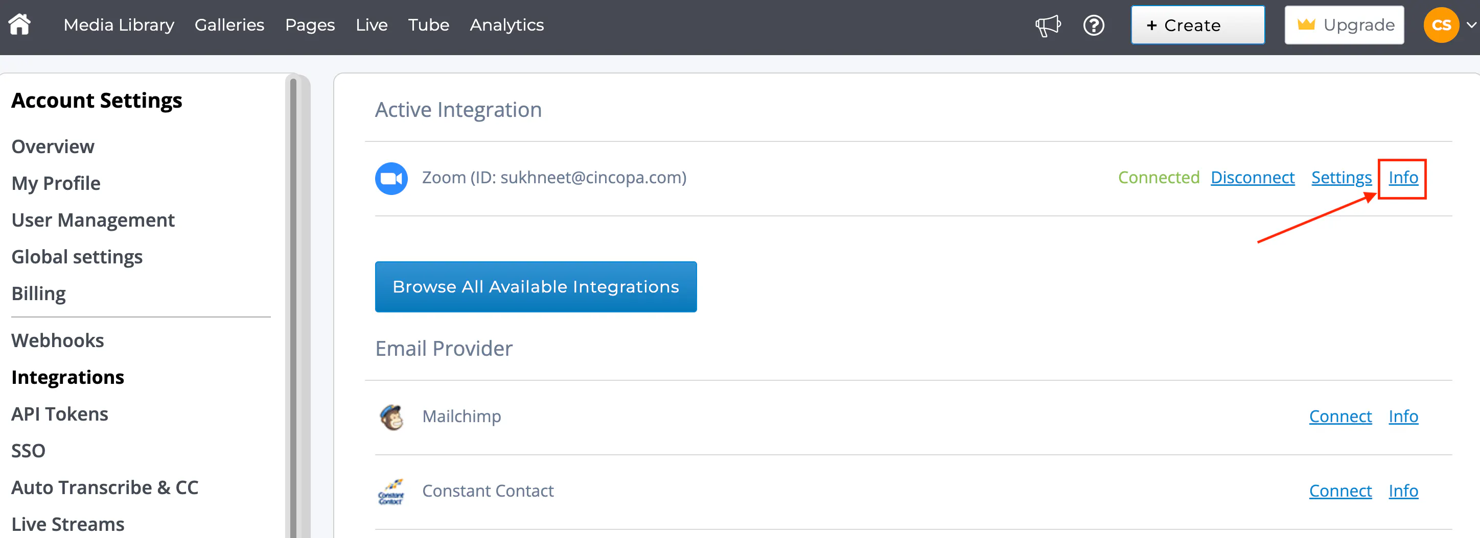Open the help question mark icon
The width and height of the screenshot is (1480, 538).
(x=1093, y=25)
